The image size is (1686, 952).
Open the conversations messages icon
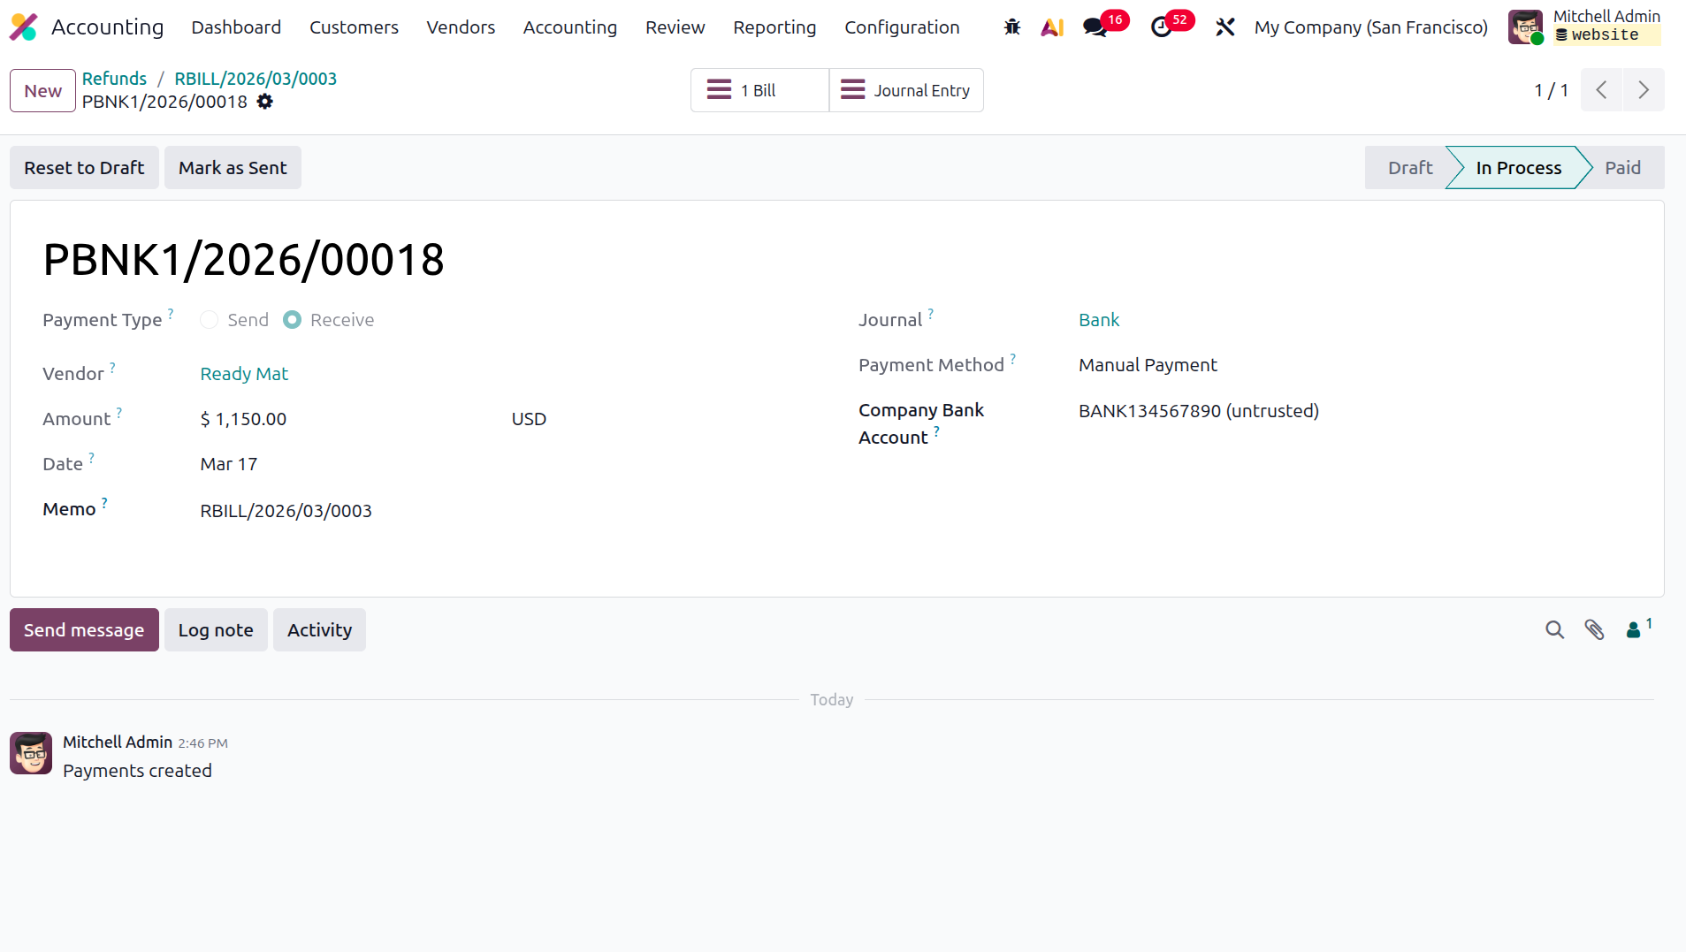[x=1095, y=27]
